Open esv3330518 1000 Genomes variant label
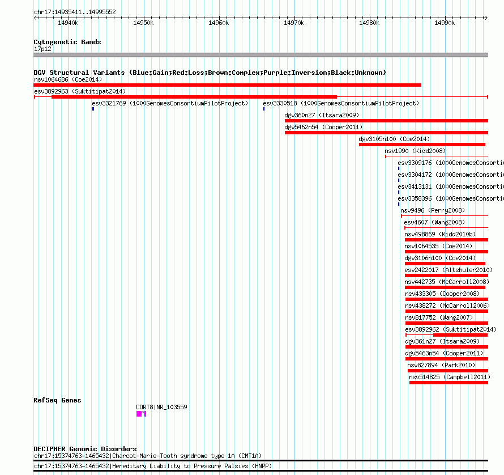 (341, 103)
